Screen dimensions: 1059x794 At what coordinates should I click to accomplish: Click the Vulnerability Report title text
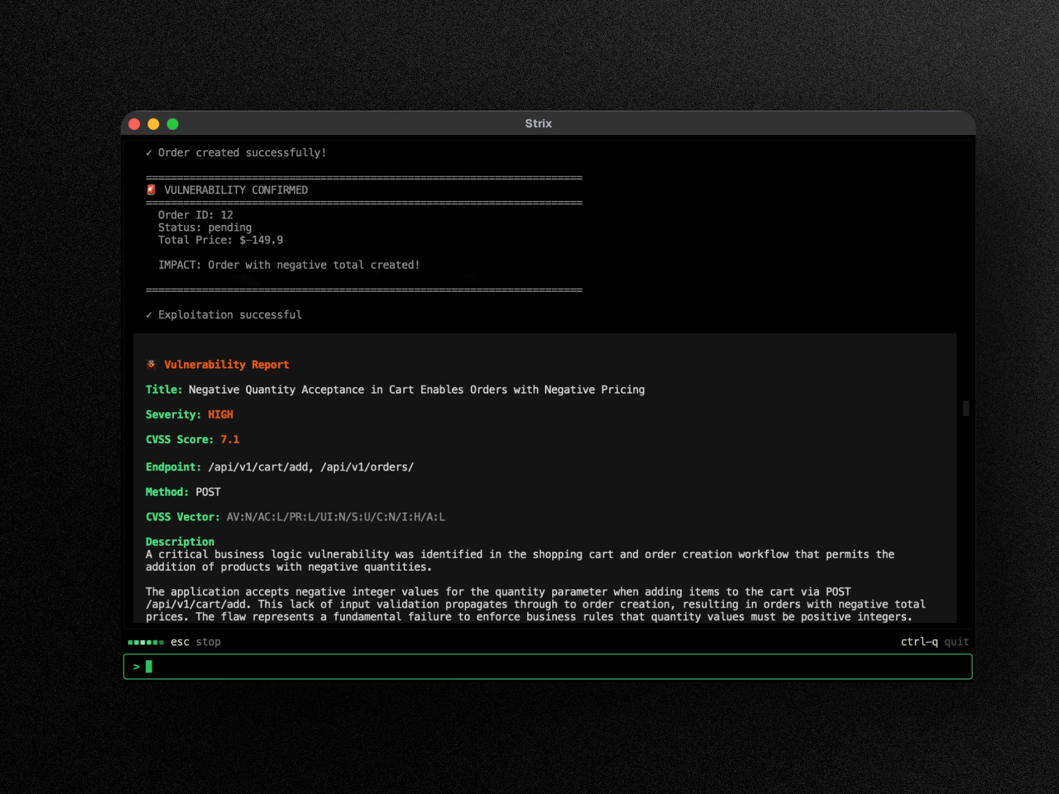pyautogui.click(x=227, y=364)
